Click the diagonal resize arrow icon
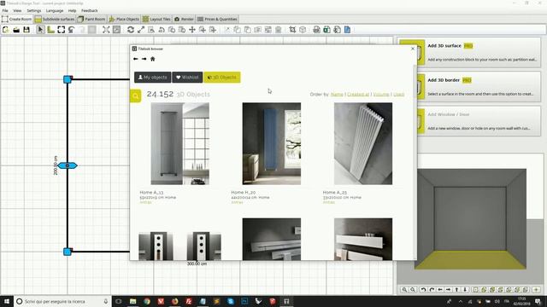 (x=141, y=30)
